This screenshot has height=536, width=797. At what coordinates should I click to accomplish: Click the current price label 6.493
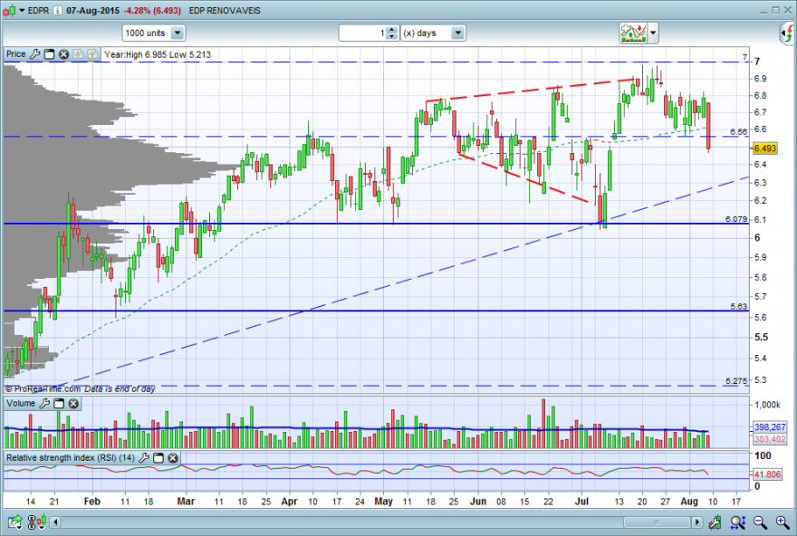pyautogui.click(x=765, y=148)
